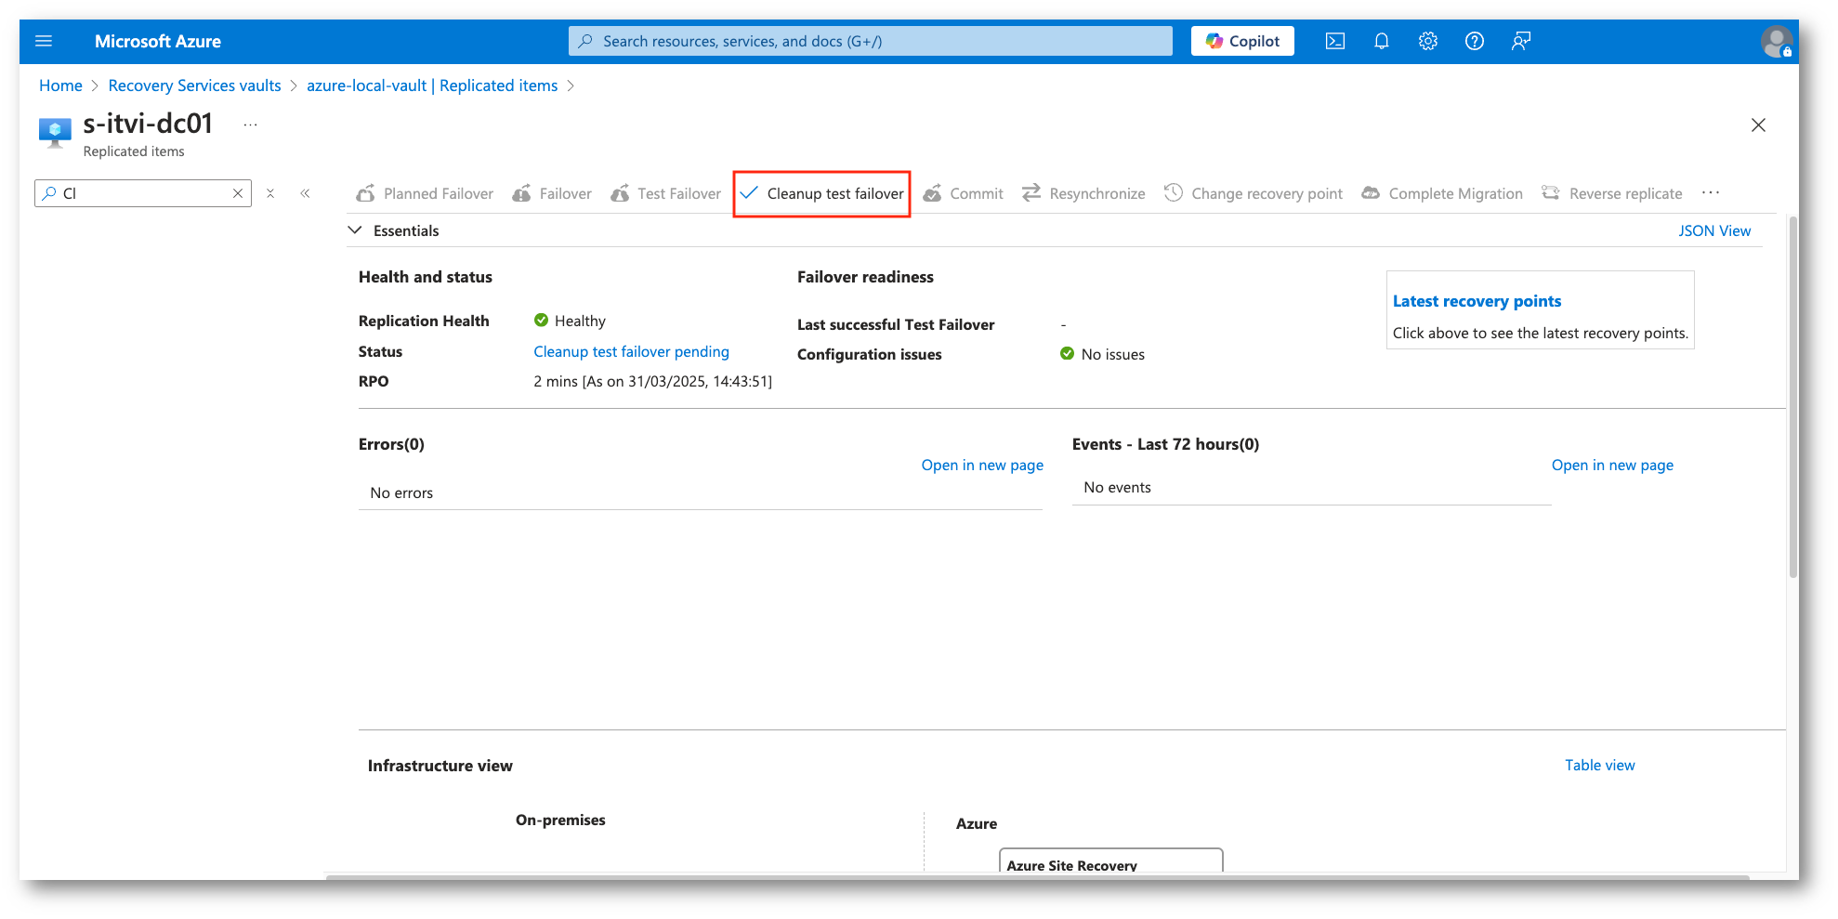The height and width of the screenshot is (919, 1838).
Task: Click Cleanup test failover
Action: (x=821, y=193)
